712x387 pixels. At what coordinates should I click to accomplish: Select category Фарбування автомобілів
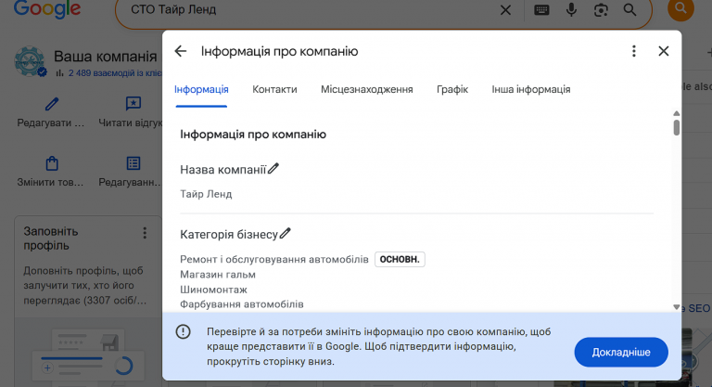(242, 304)
